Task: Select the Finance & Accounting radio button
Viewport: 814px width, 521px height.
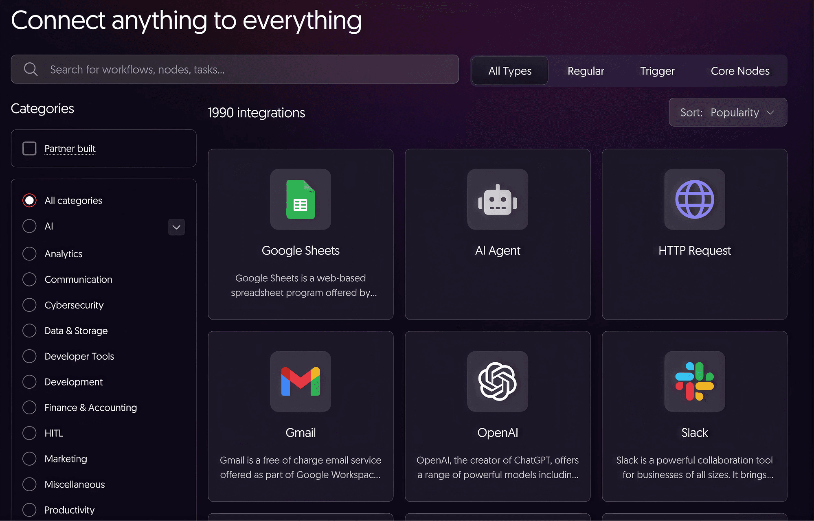Action: [29, 407]
